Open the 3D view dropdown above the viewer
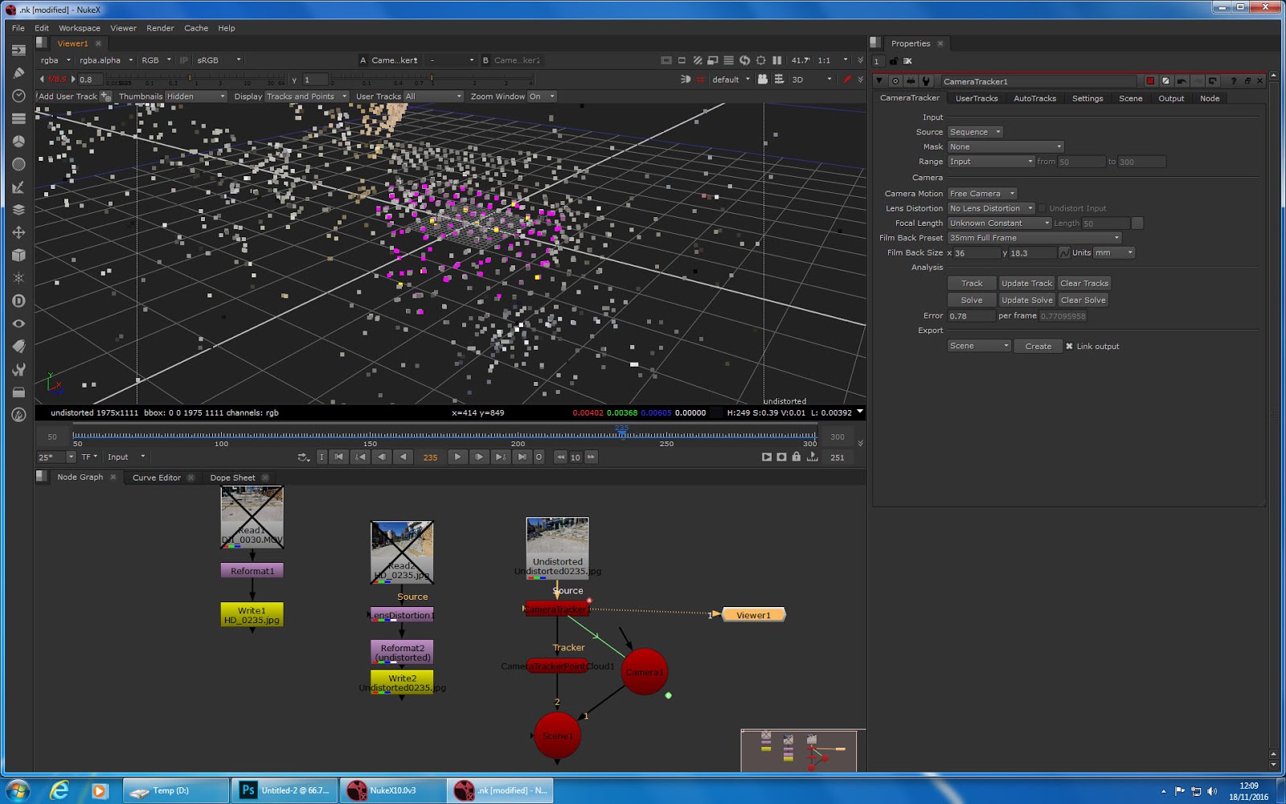This screenshot has height=804, width=1286. click(x=812, y=79)
